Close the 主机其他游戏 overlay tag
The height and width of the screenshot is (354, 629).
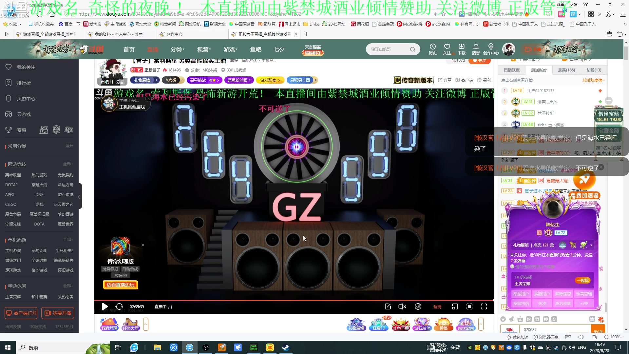(x=148, y=99)
